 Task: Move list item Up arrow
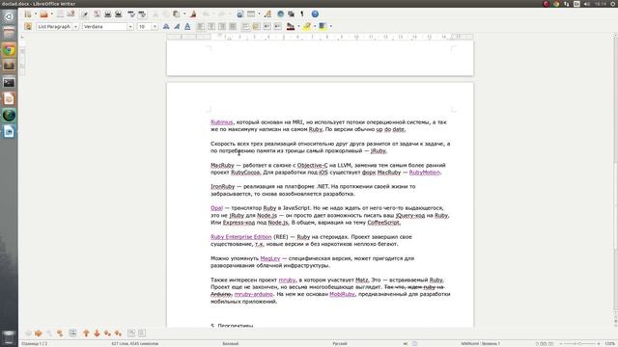[86, 334]
